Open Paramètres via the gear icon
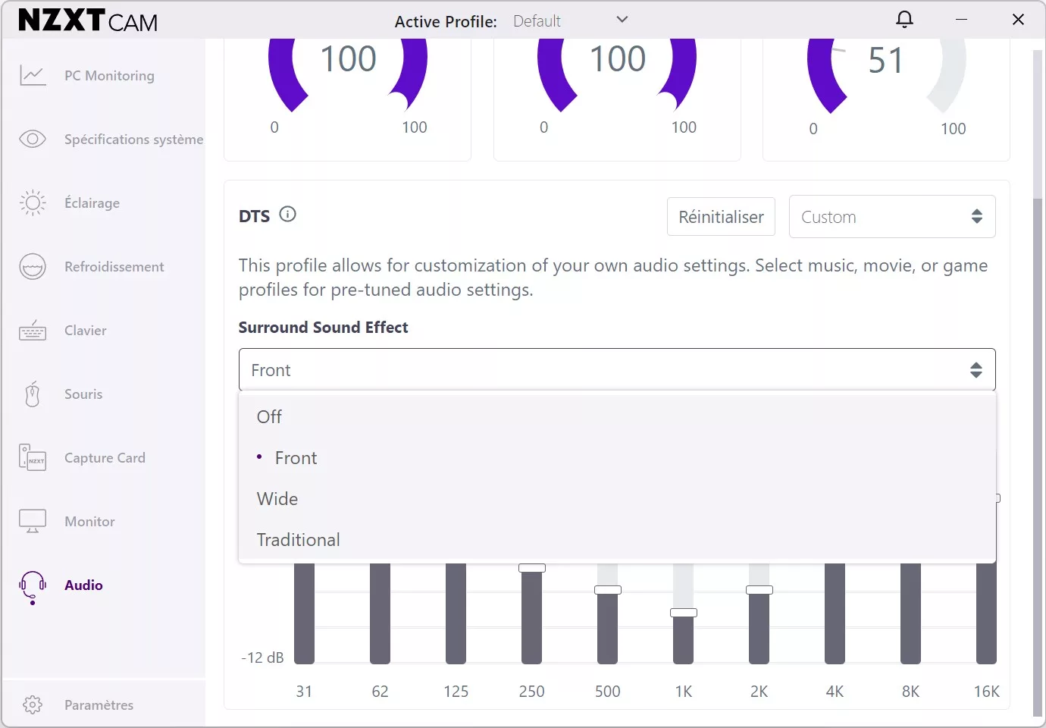 click(x=33, y=704)
